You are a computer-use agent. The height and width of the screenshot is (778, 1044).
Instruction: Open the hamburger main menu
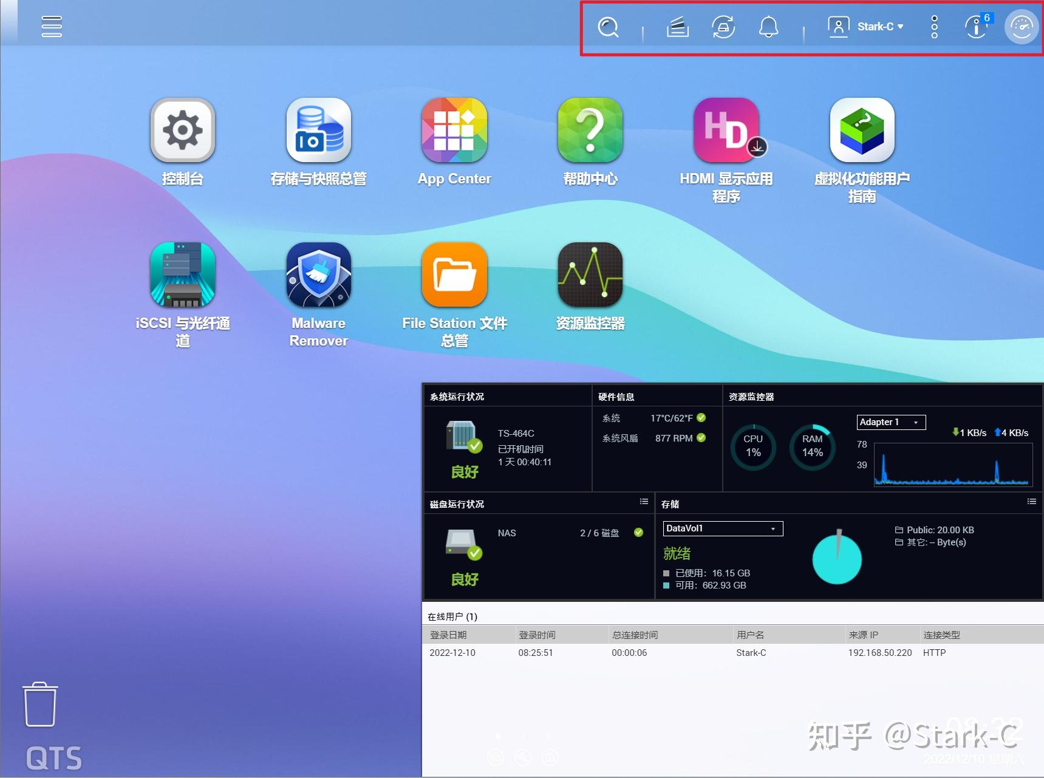coord(52,27)
